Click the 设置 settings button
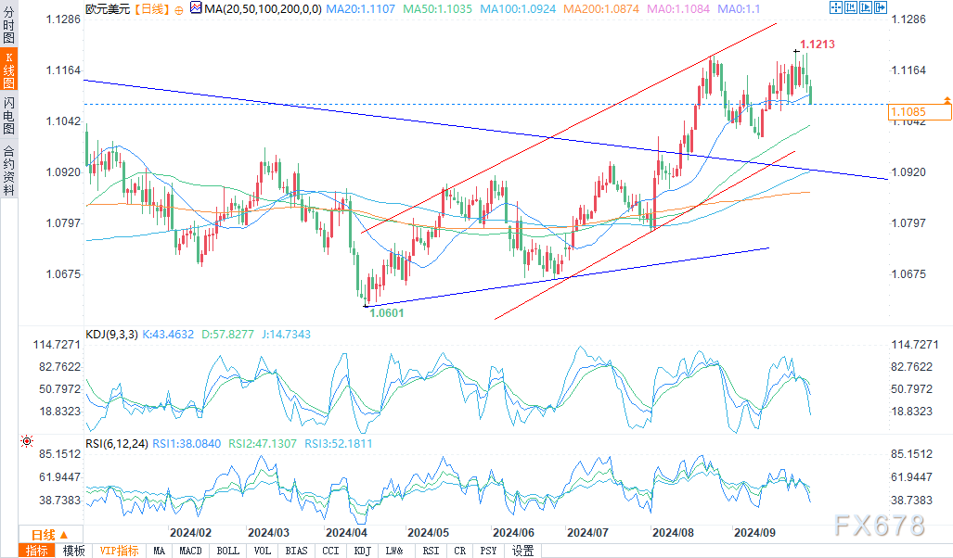953x558 pixels. 522,551
